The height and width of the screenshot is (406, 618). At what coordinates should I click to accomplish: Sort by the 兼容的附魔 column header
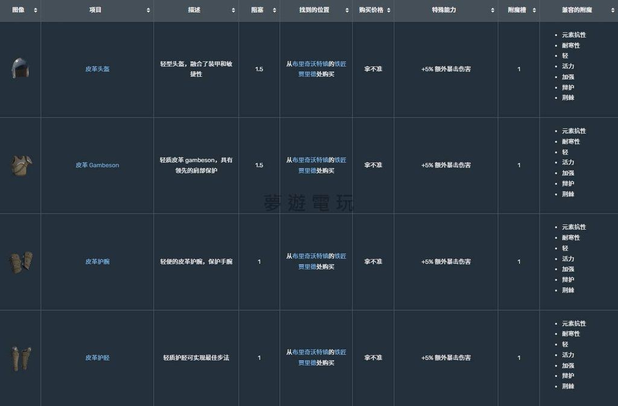click(x=611, y=10)
